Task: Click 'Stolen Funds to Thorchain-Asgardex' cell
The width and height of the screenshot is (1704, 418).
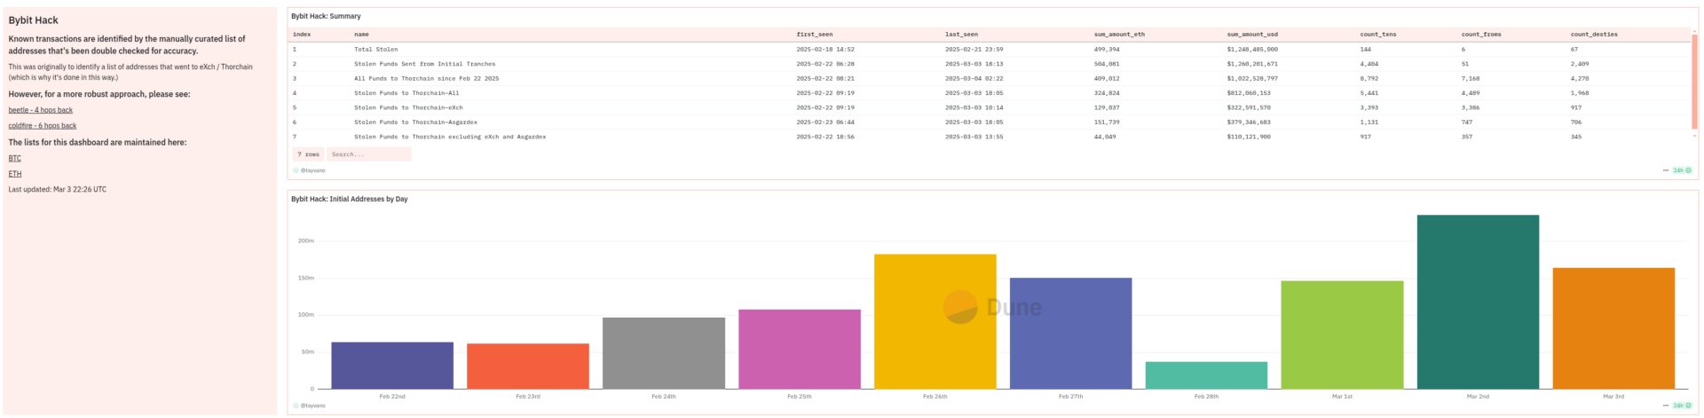Action: tap(416, 122)
